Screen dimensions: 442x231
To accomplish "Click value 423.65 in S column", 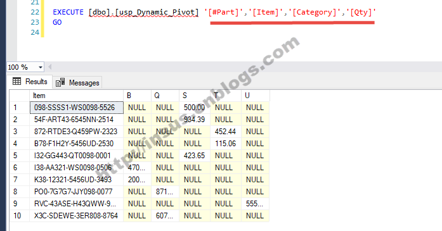I will (x=195, y=156).
